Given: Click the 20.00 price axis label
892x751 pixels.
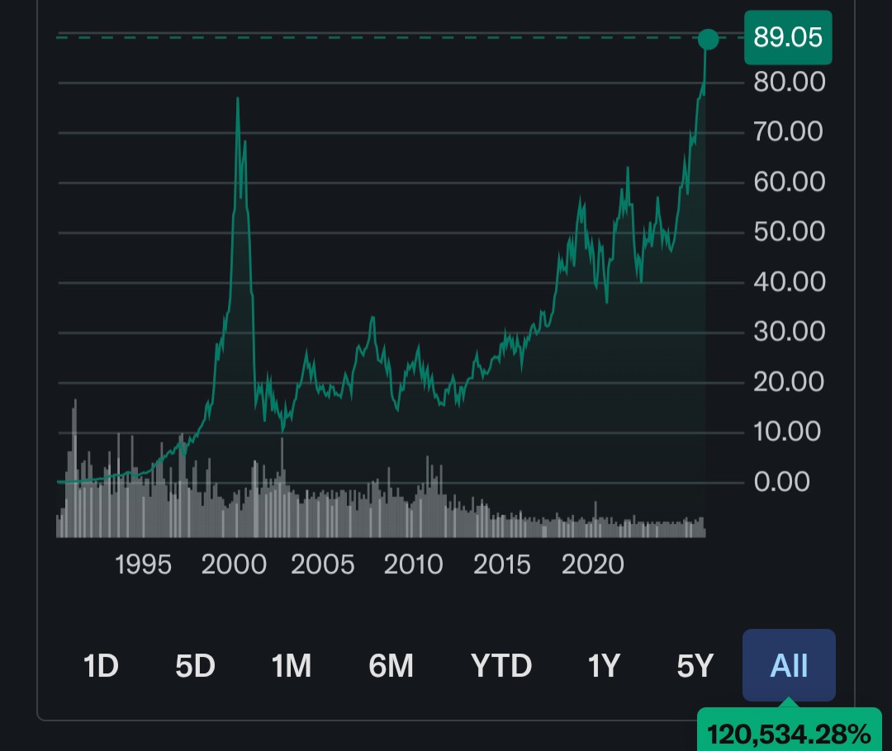Looking at the screenshot, I should point(789,381).
